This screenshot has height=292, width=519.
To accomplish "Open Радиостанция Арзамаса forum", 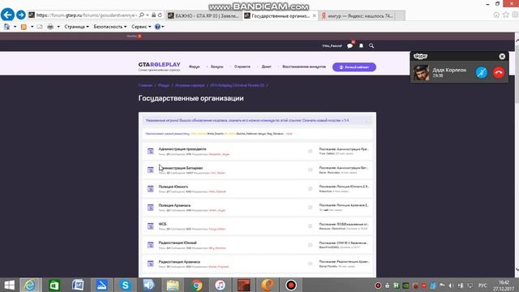I will [179, 261].
